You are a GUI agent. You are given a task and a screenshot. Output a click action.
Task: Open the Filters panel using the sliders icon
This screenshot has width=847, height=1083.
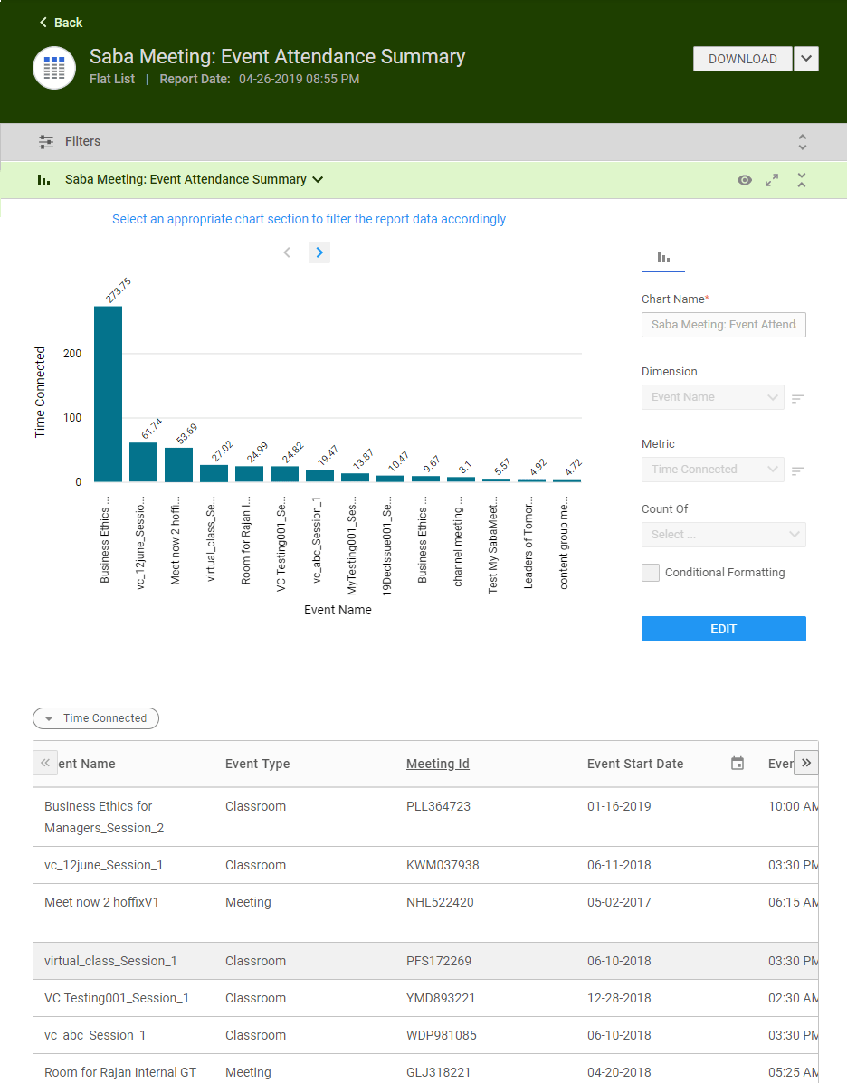[x=45, y=141]
